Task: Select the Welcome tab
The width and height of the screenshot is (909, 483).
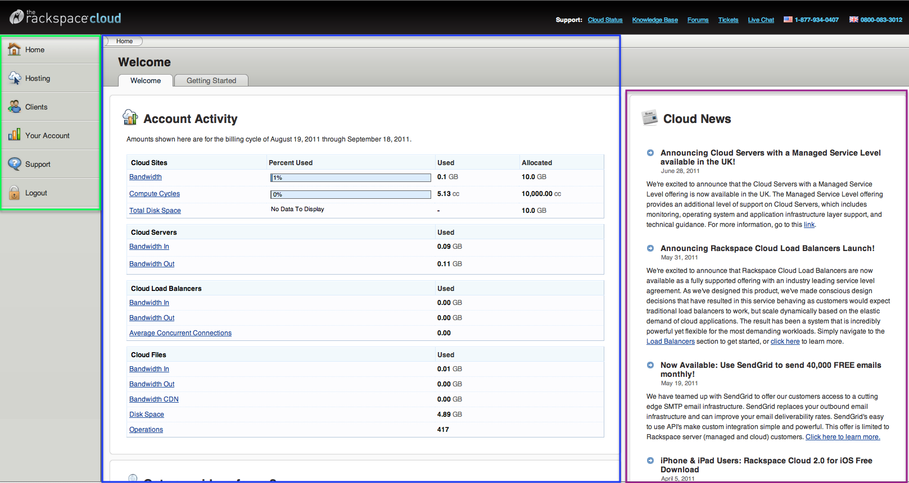Action: tap(146, 80)
